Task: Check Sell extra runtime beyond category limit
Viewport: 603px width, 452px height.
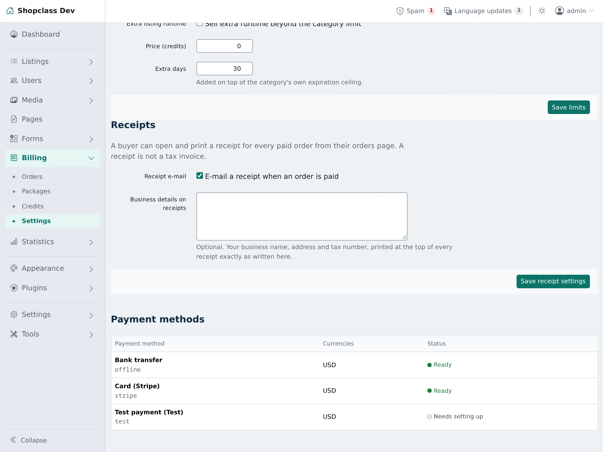Action: point(200,24)
